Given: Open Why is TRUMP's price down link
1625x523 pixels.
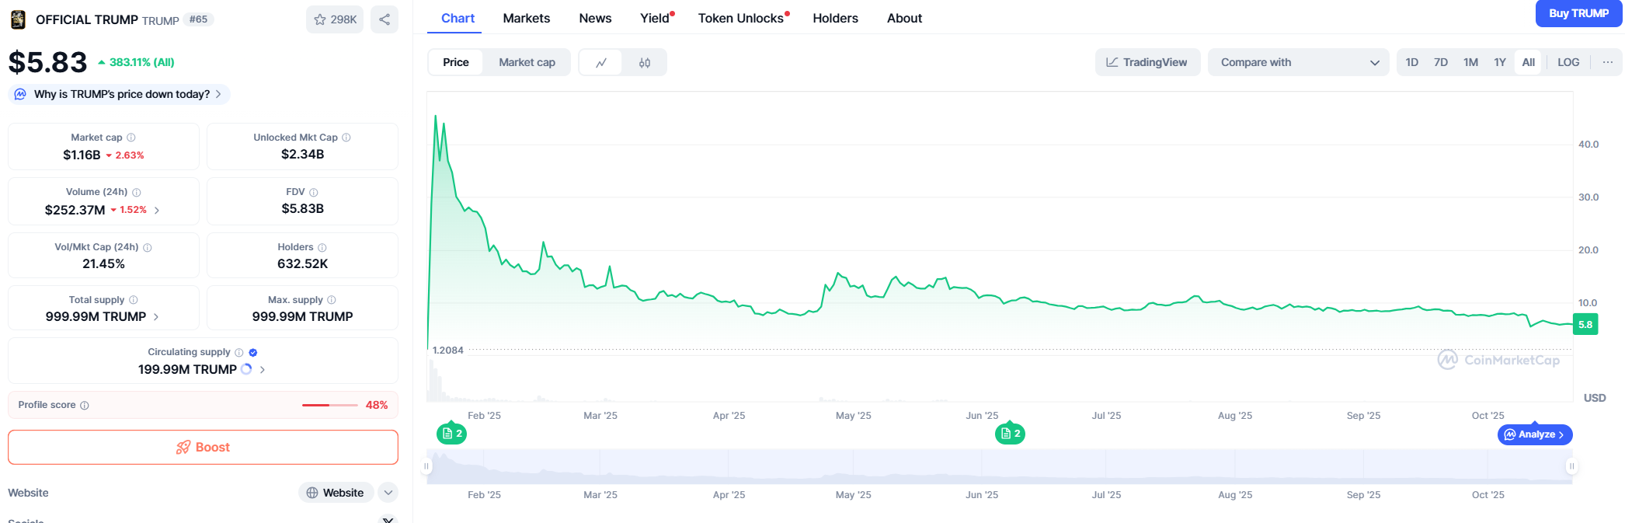Looking at the screenshot, I should tap(122, 94).
